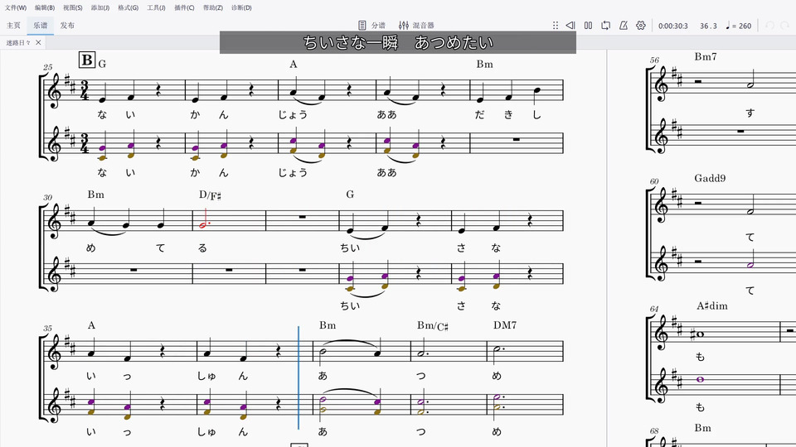Select rehearsal mark B
The width and height of the screenshot is (796, 447).
pyautogui.click(x=87, y=60)
